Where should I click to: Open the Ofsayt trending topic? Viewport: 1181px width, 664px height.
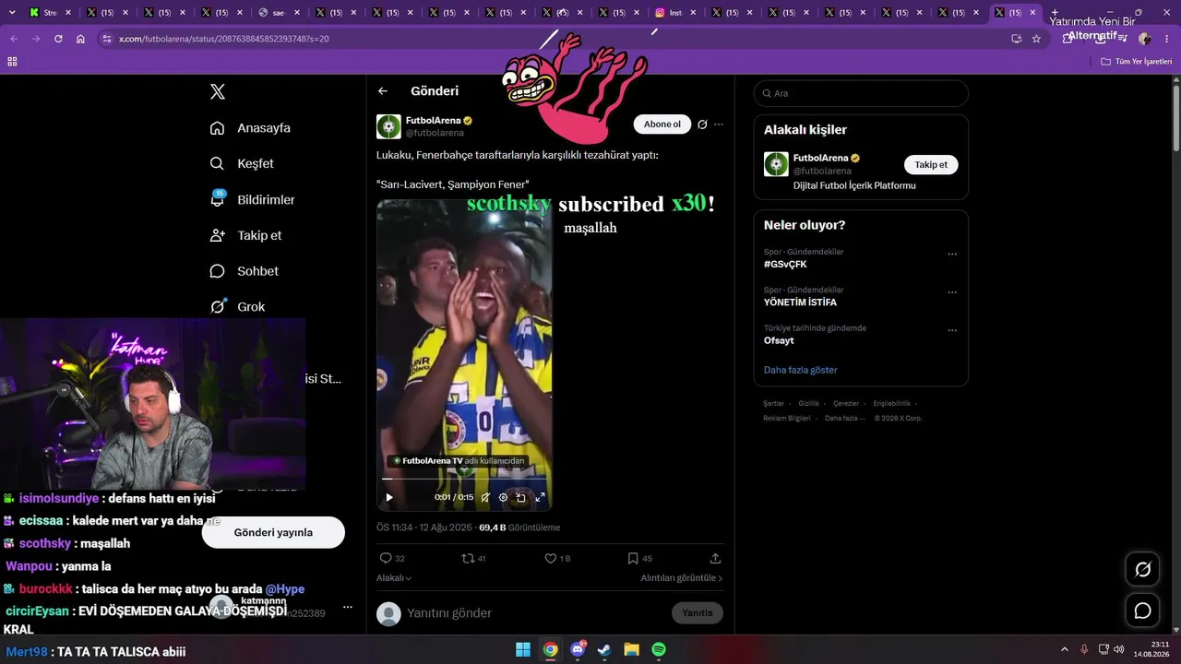click(779, 340)
